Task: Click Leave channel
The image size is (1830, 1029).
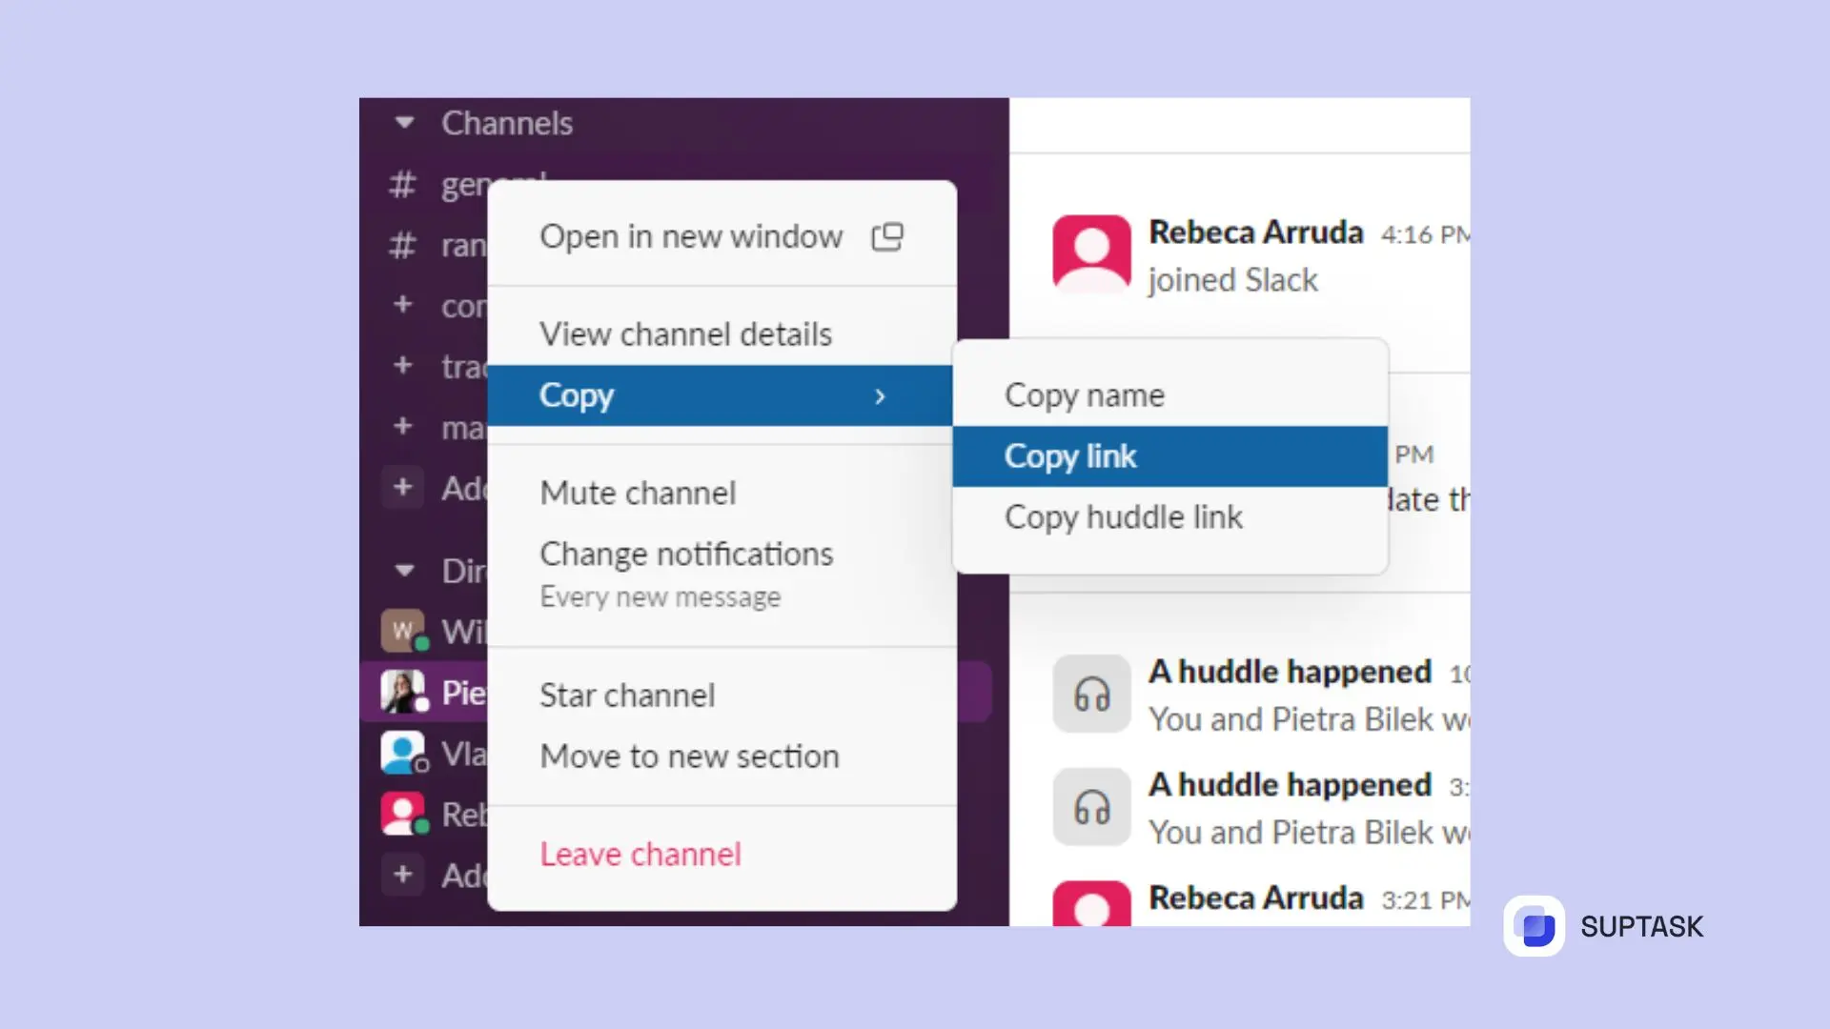Action: pyautogui.click(x=640, y=854)
